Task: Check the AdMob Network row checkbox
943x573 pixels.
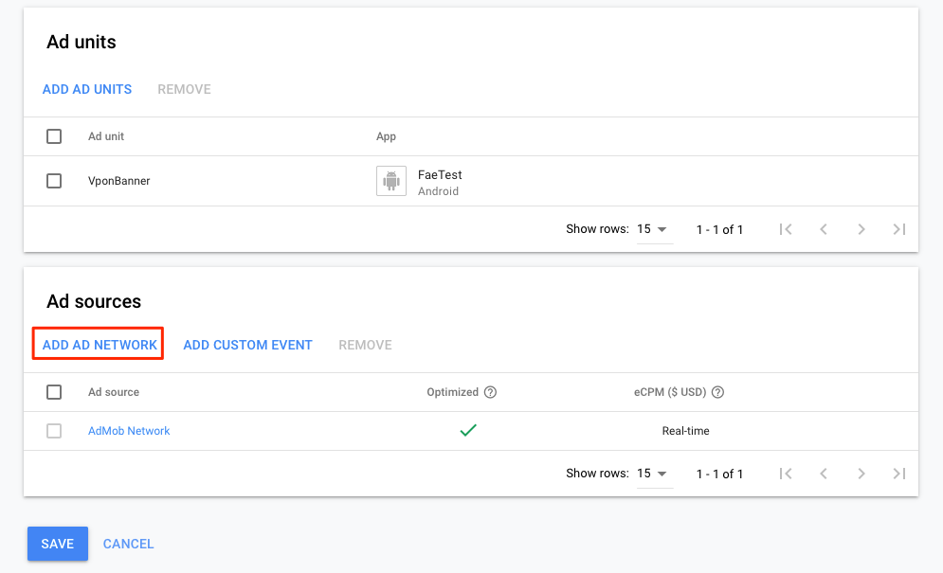Action: [54, 431]
